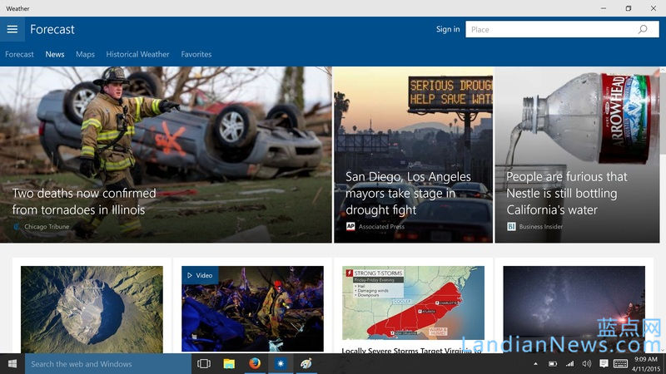Open Firefox from the taskbar
The width and height of the screenshot is (666, 374).
[255, 364]
